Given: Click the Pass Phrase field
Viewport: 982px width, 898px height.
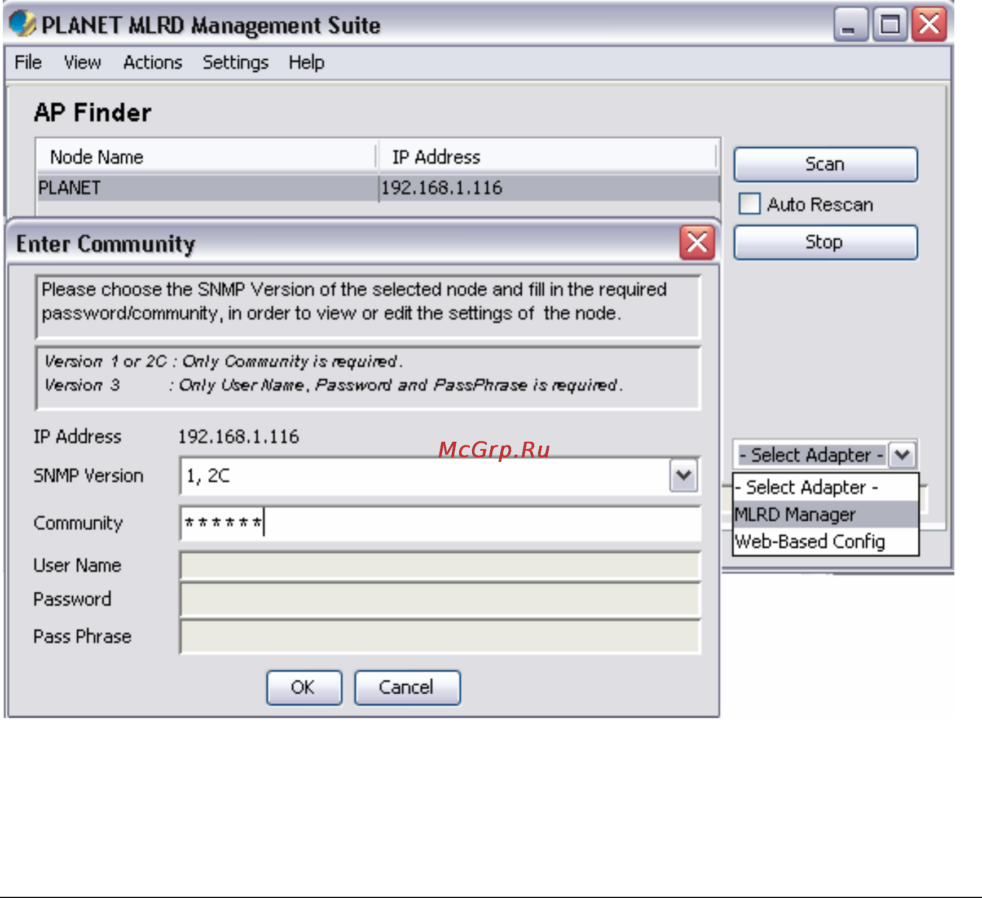Looking at the screenshot, I should 440,637.
